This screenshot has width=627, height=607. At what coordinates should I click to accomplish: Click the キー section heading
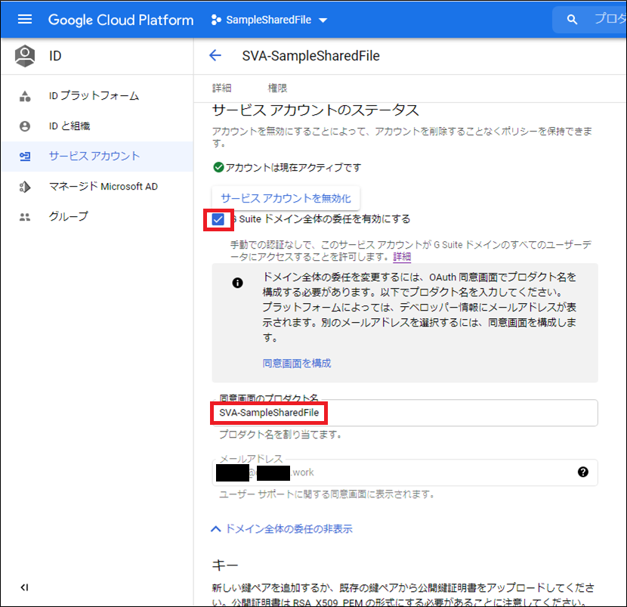coord(225,565)
